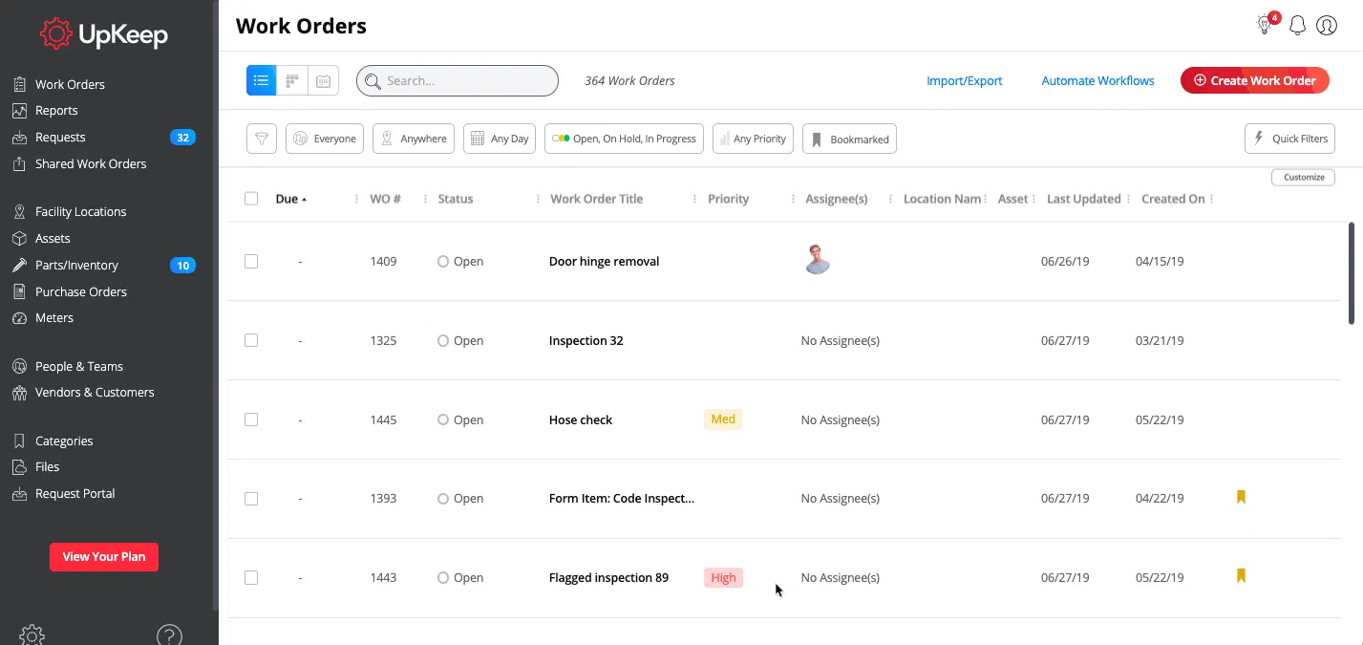Open the lightbulb updates with 4 alerts
The image size is (1363, 645).
click(1263, 26)
